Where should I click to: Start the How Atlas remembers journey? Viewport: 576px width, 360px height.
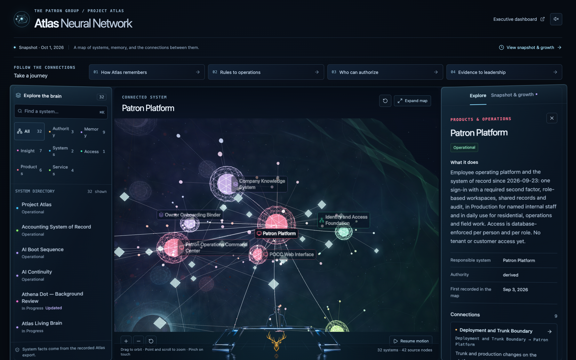coord(147,72)
